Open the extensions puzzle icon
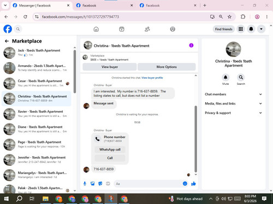 [243, 17]
